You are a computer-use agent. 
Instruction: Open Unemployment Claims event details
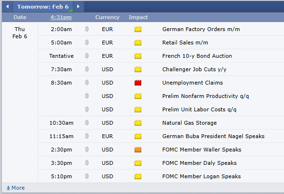(193, 83)
